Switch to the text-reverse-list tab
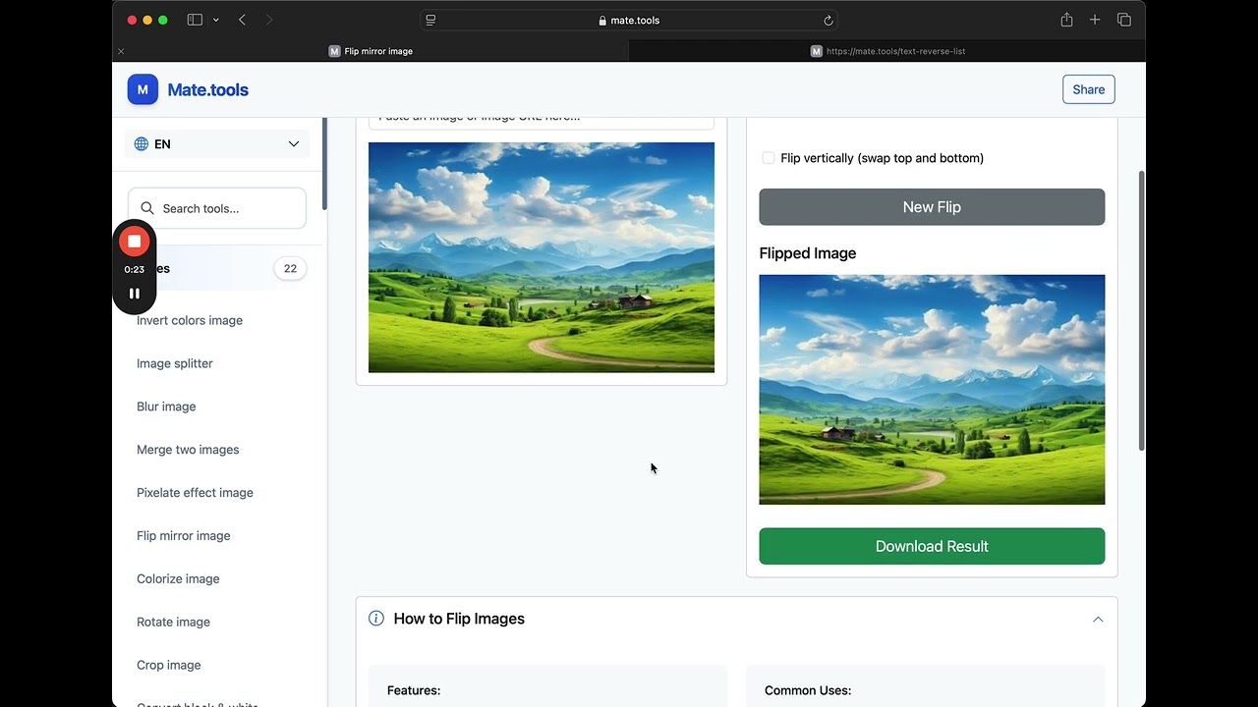This screenshot has height=707, width=1258. [x=887, y=51]
